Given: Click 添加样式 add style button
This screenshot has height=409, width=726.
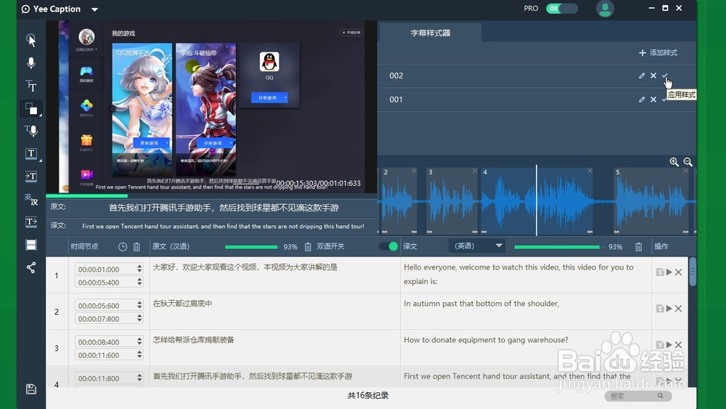Looking at the screenshot, I should coord(658,53).
